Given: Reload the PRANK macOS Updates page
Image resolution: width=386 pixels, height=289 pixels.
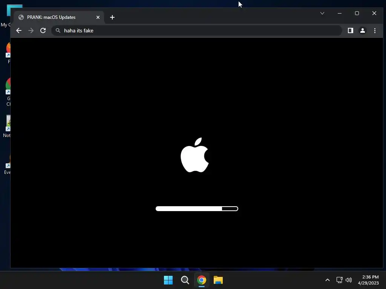Looking at the screenshot, I should pos(43,30).
